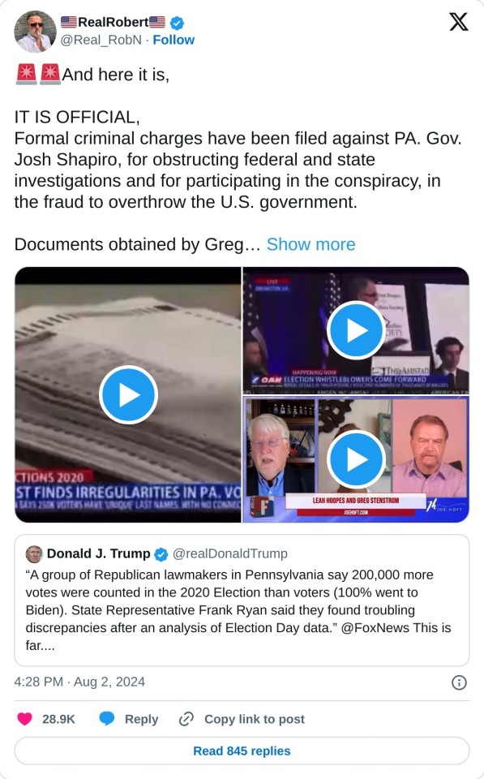Expand the tweet text with Show more
Screen dimensions: 484x779
(311, 244)
